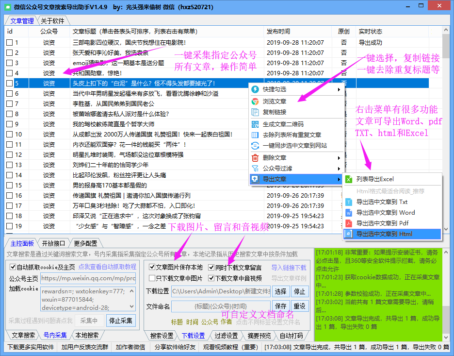Switch to 本地搜索 tab
The height and width of the screenshot is (356, 454).
pyautogui.click(x=87, y=336)
